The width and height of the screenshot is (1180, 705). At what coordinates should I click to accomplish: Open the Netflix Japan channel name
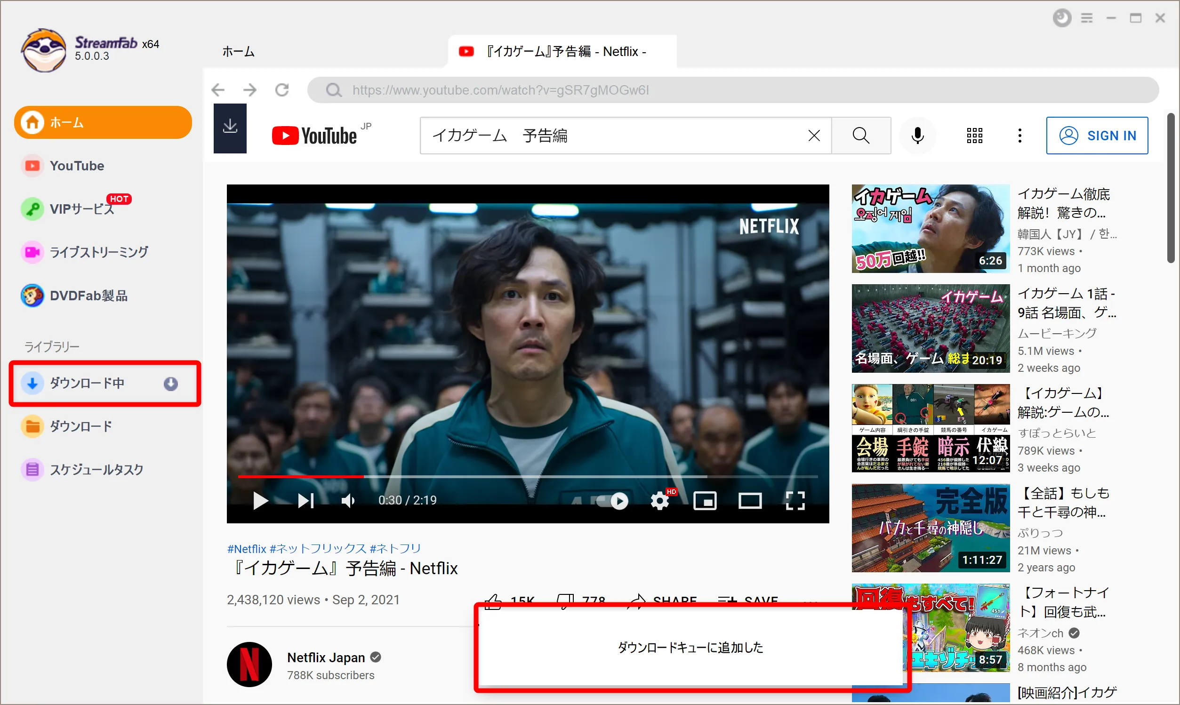pos(326,657)
